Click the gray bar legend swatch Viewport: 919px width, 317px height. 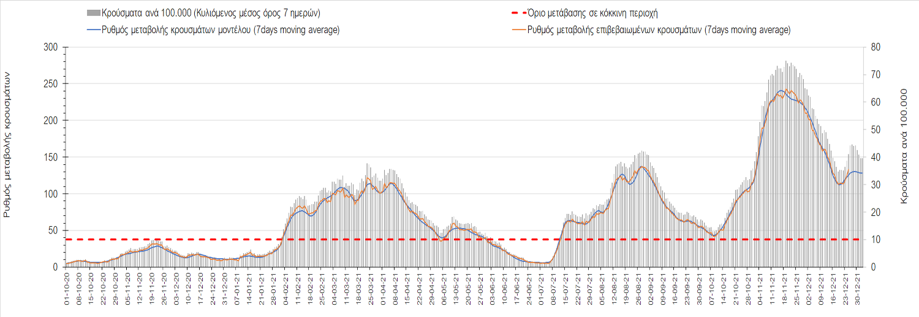tap(94, 13)
